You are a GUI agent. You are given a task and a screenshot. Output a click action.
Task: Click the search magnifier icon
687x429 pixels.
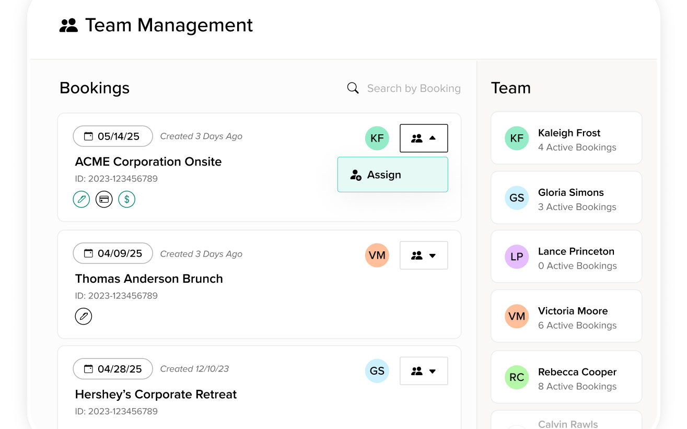click(x=353, y=88)
